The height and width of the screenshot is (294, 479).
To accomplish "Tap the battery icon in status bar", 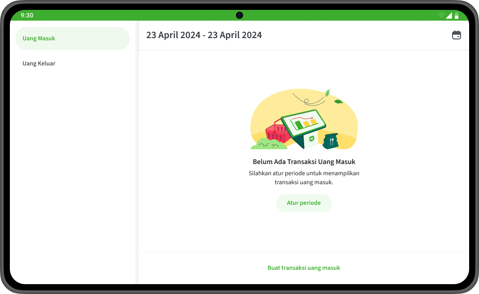I will [457, 16].
